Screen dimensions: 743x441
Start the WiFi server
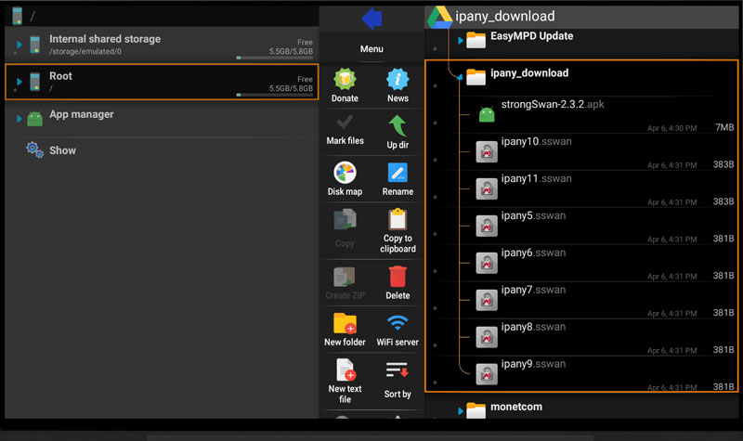[x=398, y=324]
